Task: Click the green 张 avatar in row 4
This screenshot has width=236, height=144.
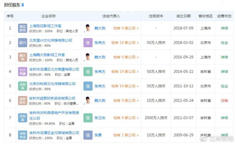Action: click(x=88, y=72)
